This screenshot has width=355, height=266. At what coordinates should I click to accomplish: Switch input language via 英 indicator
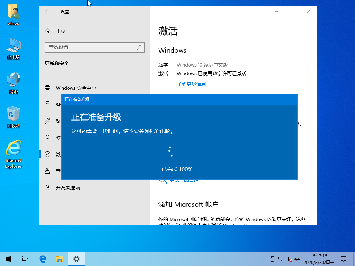click(x=297, y=259)
